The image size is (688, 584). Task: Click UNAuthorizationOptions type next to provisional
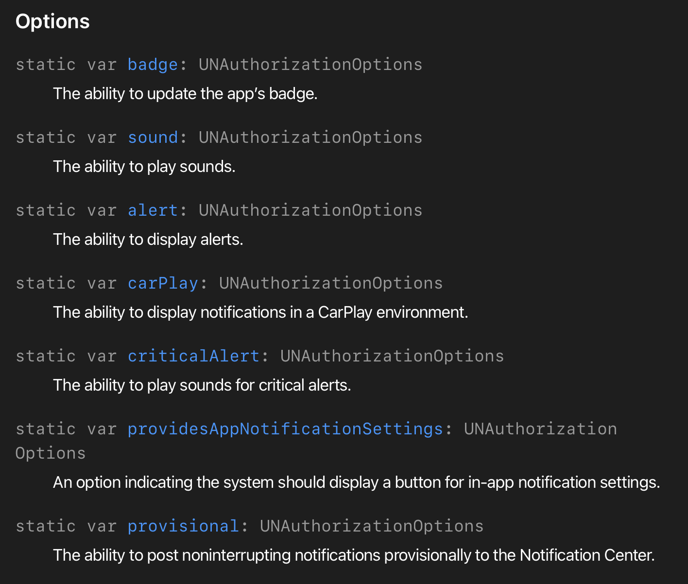pos(372,526)
